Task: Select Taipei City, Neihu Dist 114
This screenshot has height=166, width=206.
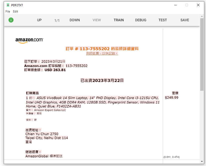Action: 47,138
